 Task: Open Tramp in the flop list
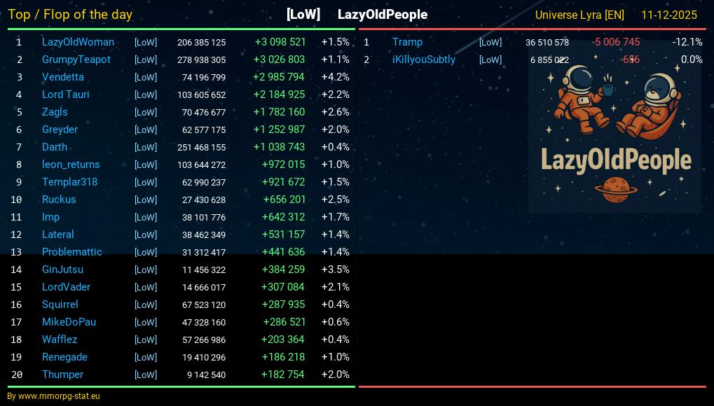tap(407, 42)
